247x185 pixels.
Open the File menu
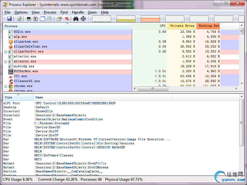coord(7,12)
